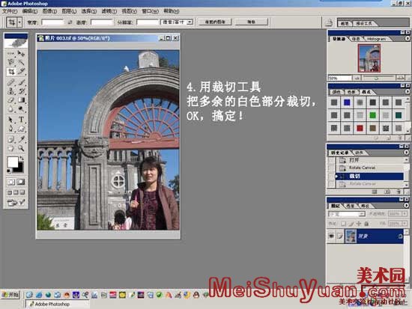Choose Full Screen mode button

(x=22, y=192)
